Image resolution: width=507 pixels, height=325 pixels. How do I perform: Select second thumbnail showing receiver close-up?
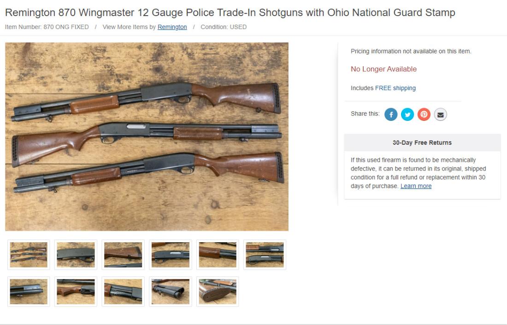76,255
